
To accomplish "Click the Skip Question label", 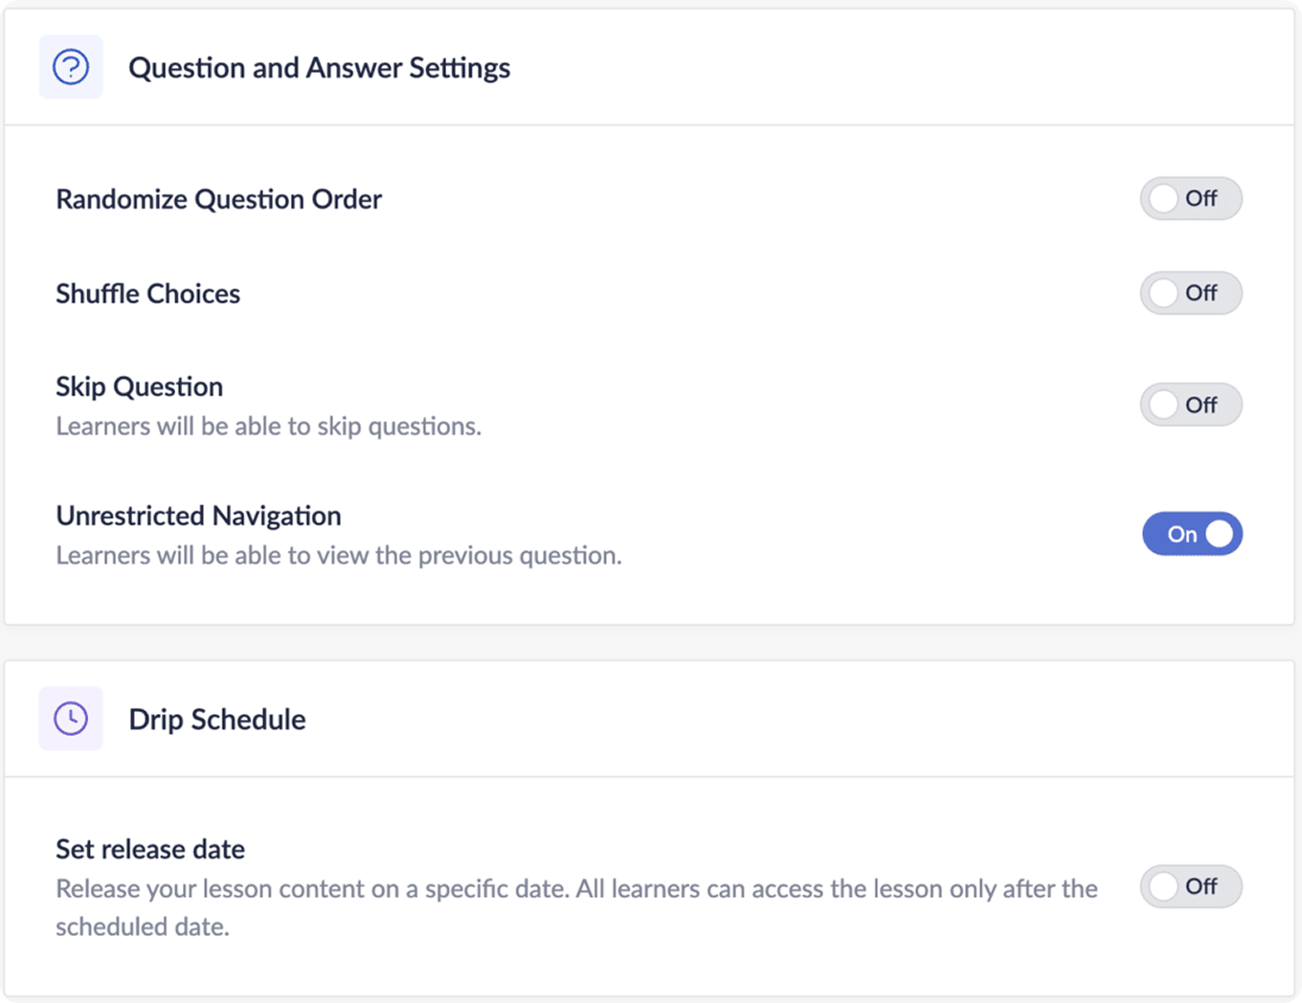I will click(x=139, y=386).
